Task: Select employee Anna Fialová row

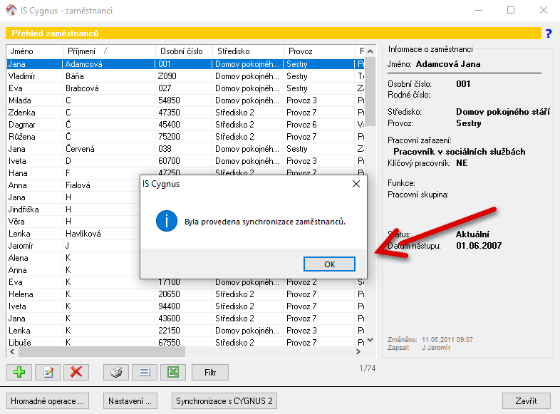Action: tap(73, 185)
